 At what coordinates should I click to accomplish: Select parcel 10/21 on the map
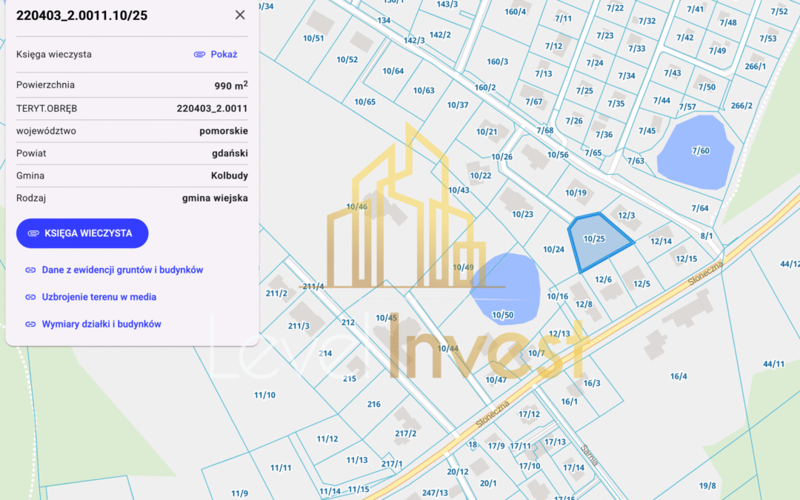coord(487,132)
